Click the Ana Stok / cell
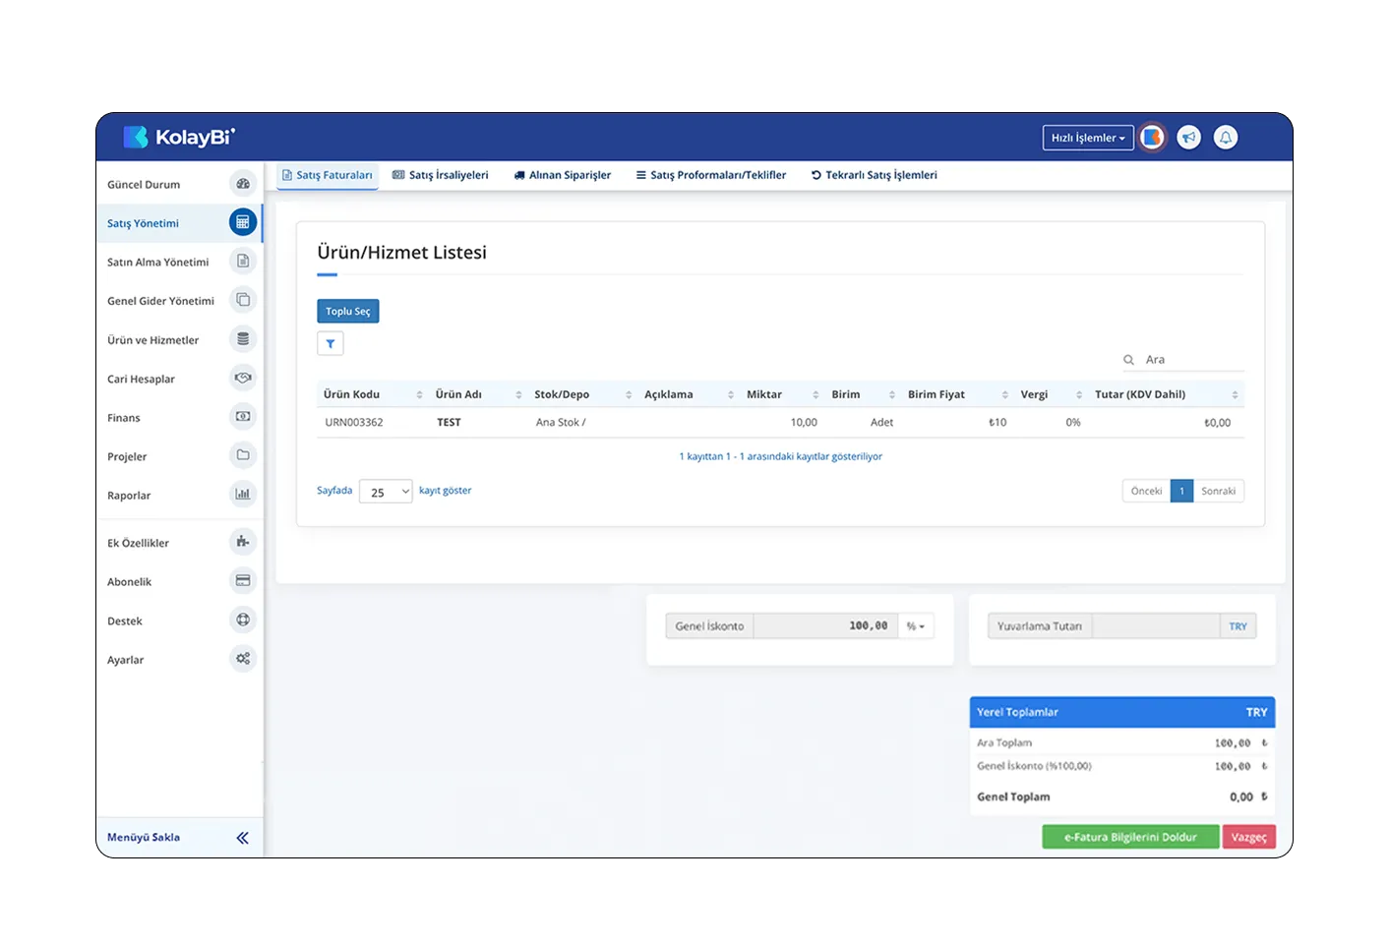Screen dimensions: 1389x944 [x=561, y=423]
